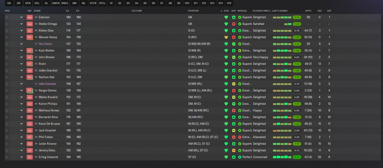Click Phil Foden's red morale icon

[x=240, y=137]
